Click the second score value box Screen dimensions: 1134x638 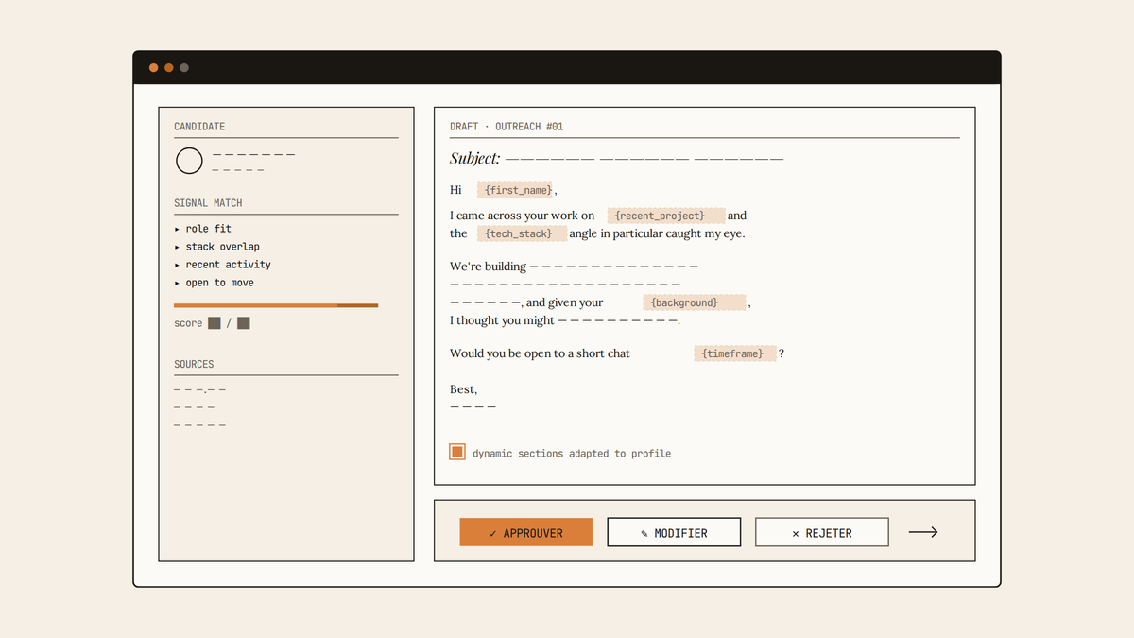(244, 323)
